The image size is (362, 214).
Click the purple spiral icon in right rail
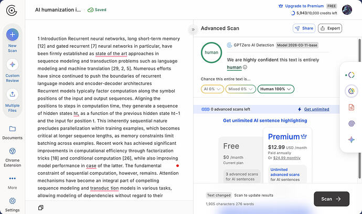tap(351, 123)
